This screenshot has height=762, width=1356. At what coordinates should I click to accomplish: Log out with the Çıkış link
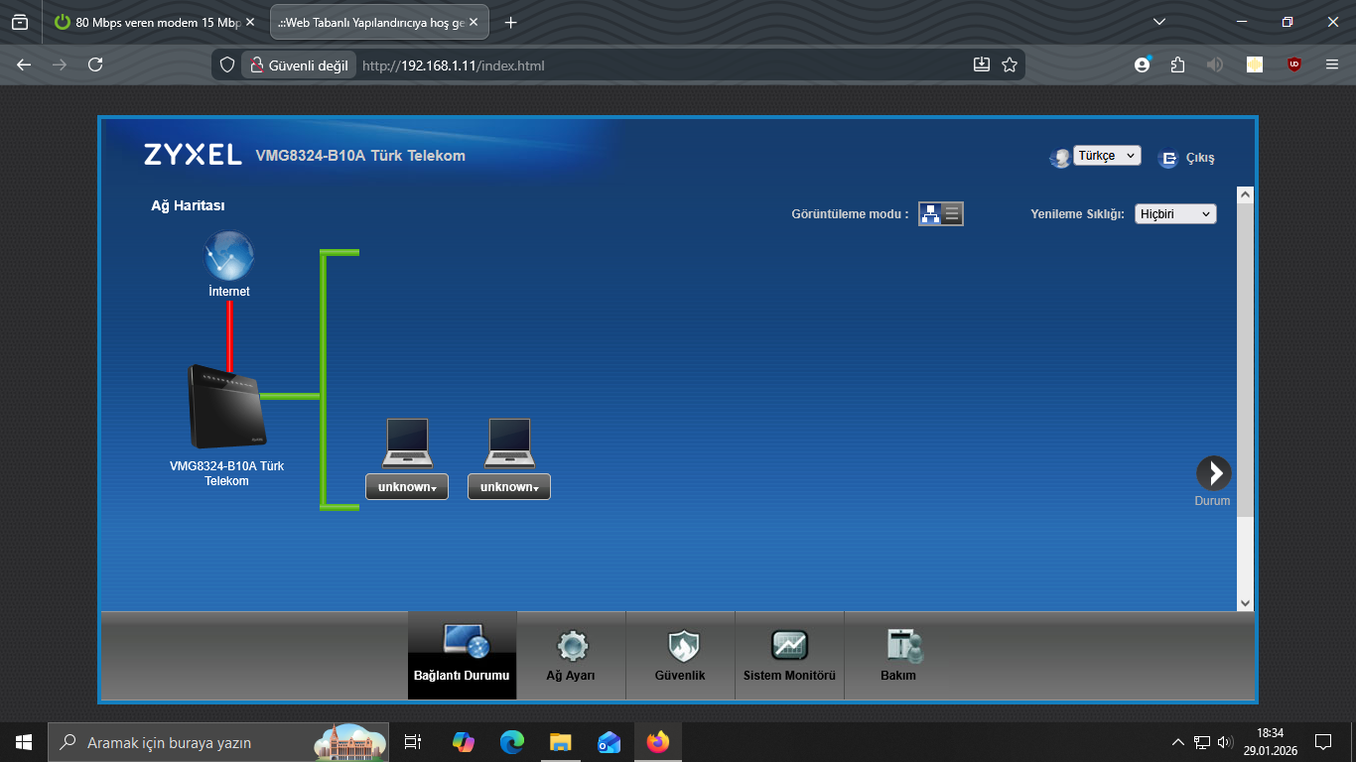coord(1187,158)
